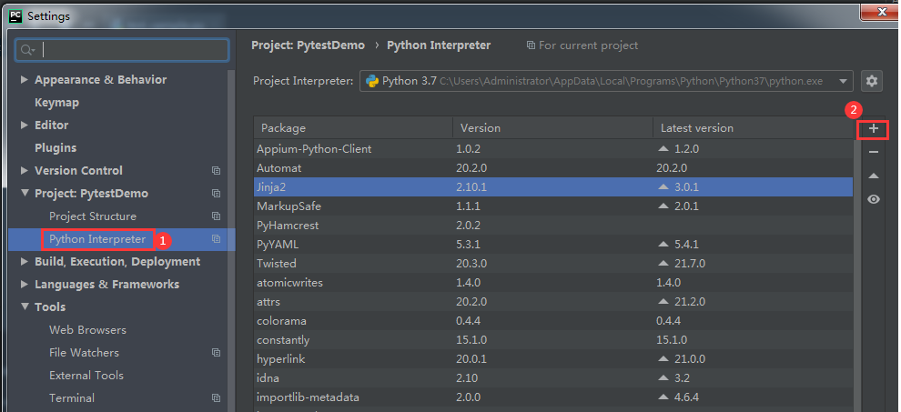Screen dimensions: 901x412
Task: Click upgrade arrow in idna row
Action: pyautogui.click(x=663, y=378)
